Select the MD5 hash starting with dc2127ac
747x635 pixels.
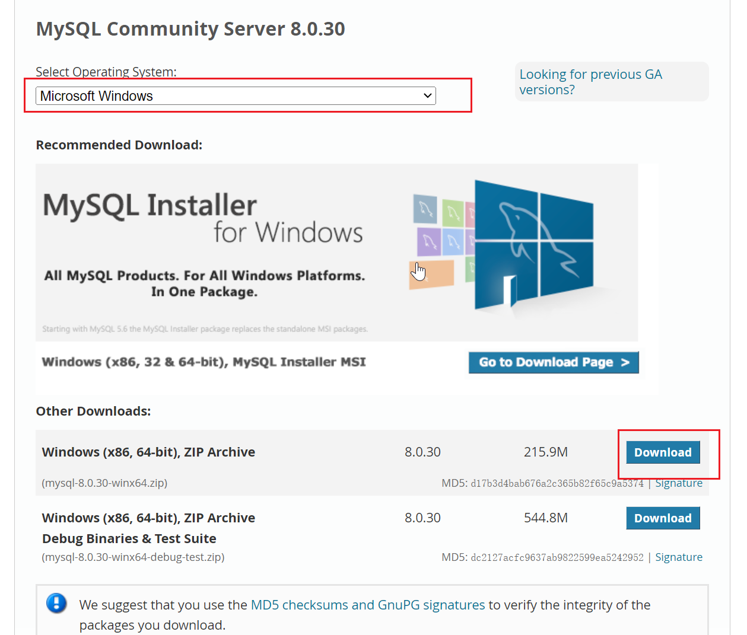click(x=557, y=558)
